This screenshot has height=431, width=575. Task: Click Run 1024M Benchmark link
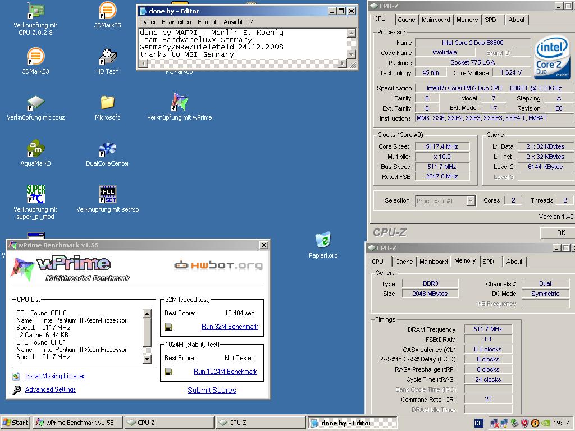[x=226, y=372]
